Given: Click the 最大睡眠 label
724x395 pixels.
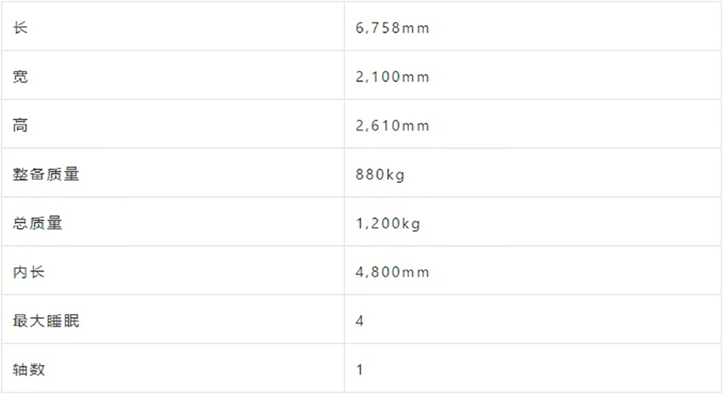Looking at the screenshot, I should (46, 321).
